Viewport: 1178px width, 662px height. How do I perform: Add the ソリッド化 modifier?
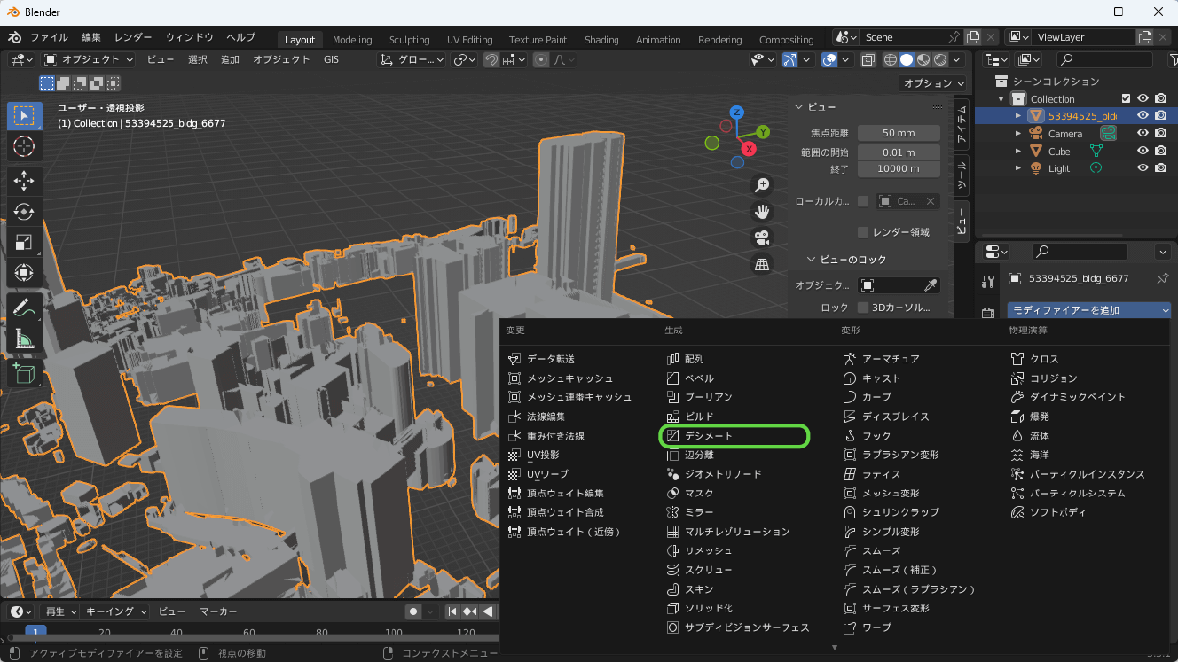(x=700, y=608)
